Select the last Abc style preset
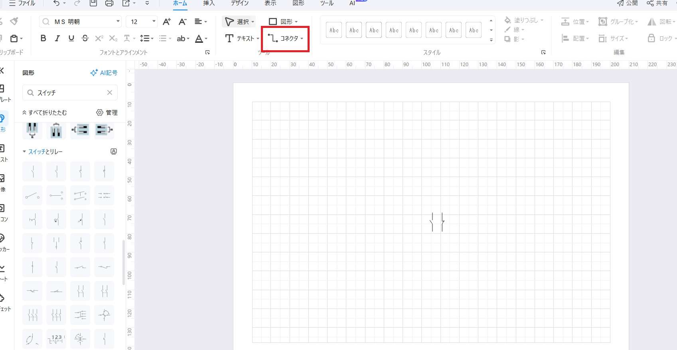 (x=474, y=30)
